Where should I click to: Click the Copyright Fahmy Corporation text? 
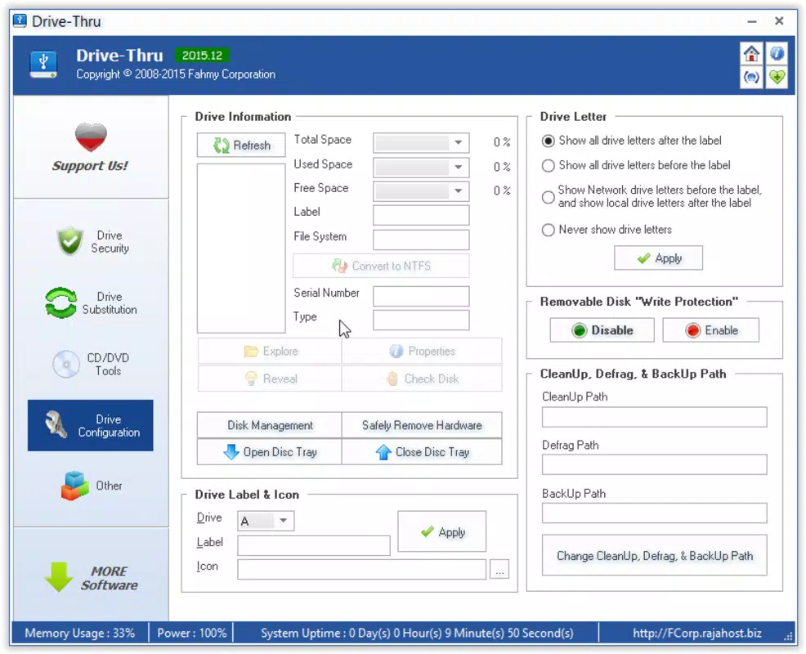(176, 74)
